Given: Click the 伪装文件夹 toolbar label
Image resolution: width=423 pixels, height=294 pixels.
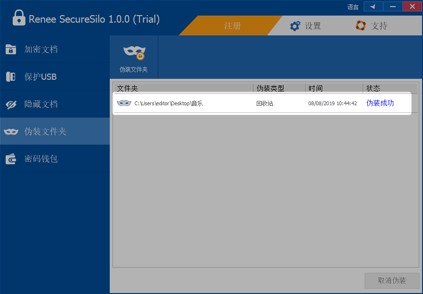Looking at the screenshot, I should tap(133, 70).
